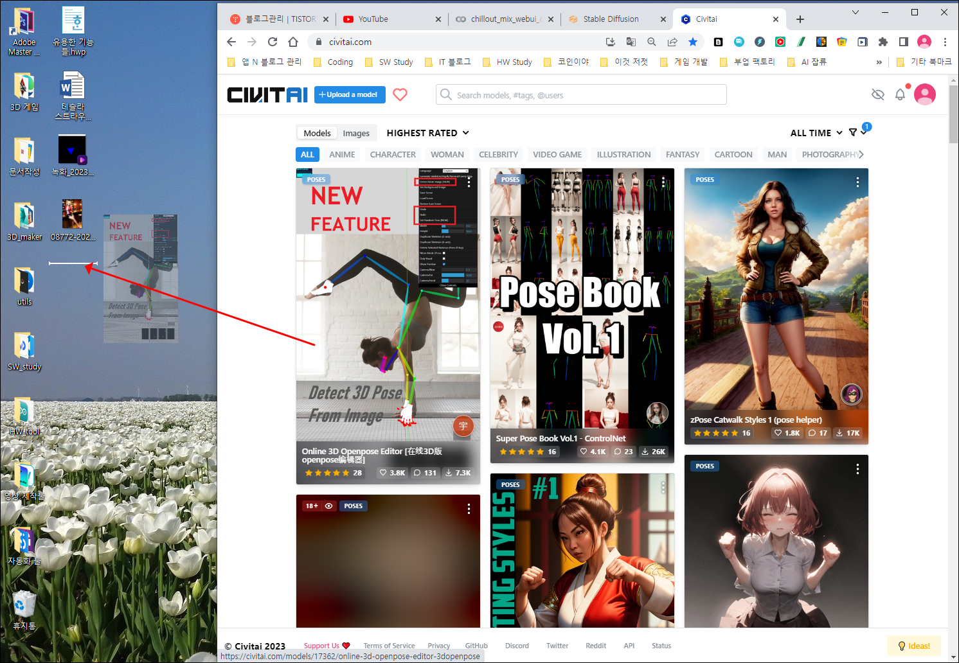Open the GitHub footer link
Screen dimensions: 959x663
[x=476, y=646]
